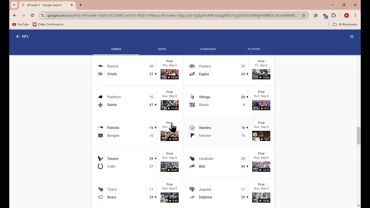Switch to the STANDINGS tab

(x=208, y=49)
